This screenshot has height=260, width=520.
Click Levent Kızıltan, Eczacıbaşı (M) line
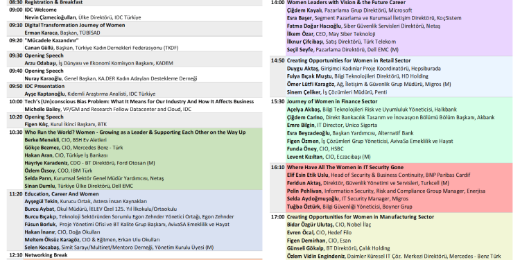click(329, 157)
